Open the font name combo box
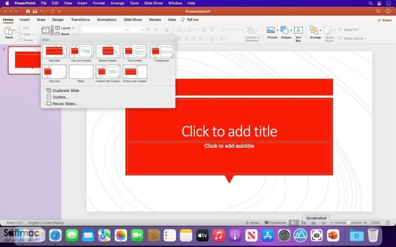The height and width of the screenshot is (247, 396). click(x=105, y=30)
